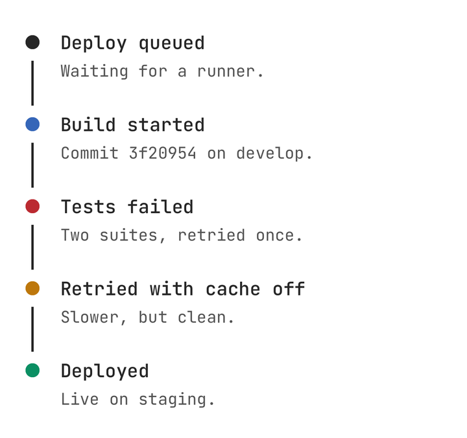The image size is (467, 438).
Task: Open the Deploy queued event title
Action: click(x=132, y=43)
